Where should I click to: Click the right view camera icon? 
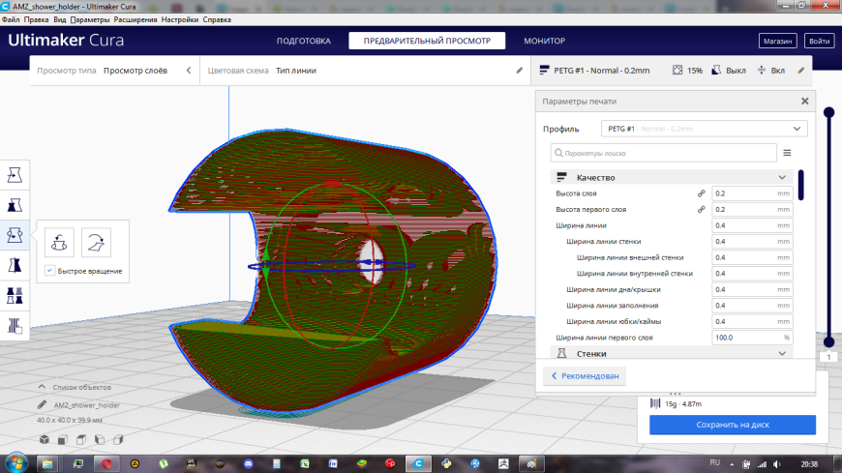pyautogui.click(x=118, y=440)
